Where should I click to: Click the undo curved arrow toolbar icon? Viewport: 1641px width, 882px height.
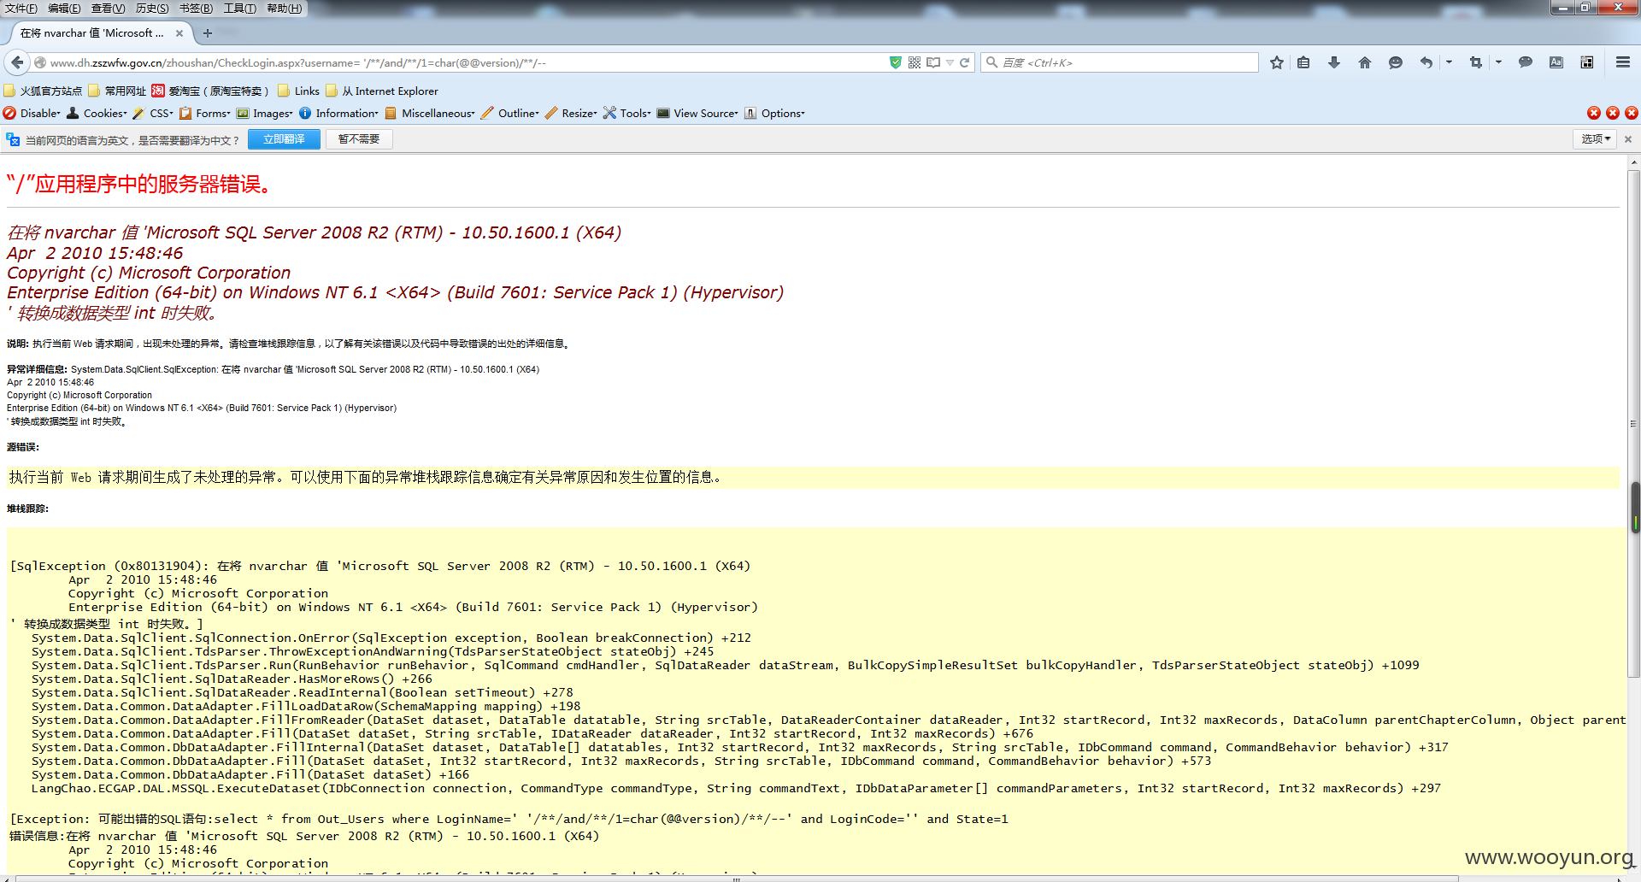coord(1426,62)
